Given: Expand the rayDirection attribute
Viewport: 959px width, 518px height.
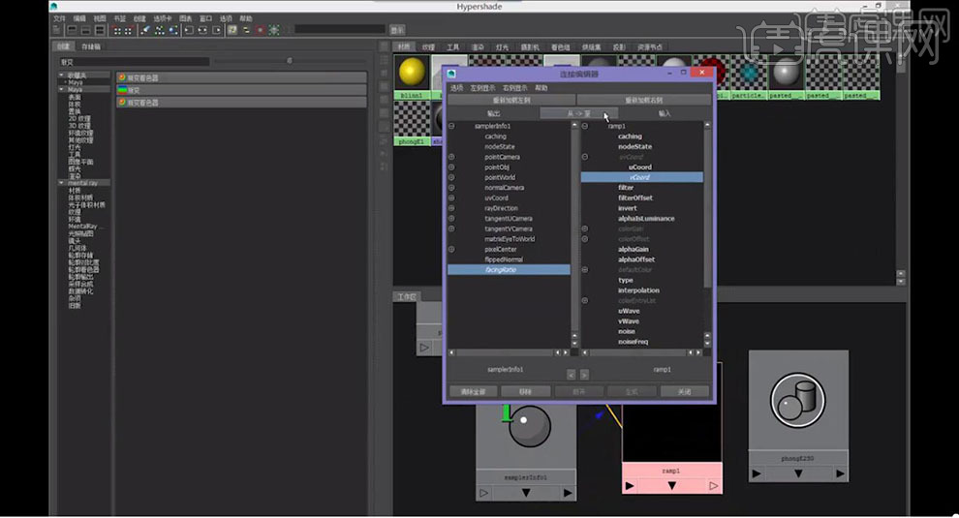Looking at the screenshot, I should [451, 208].
